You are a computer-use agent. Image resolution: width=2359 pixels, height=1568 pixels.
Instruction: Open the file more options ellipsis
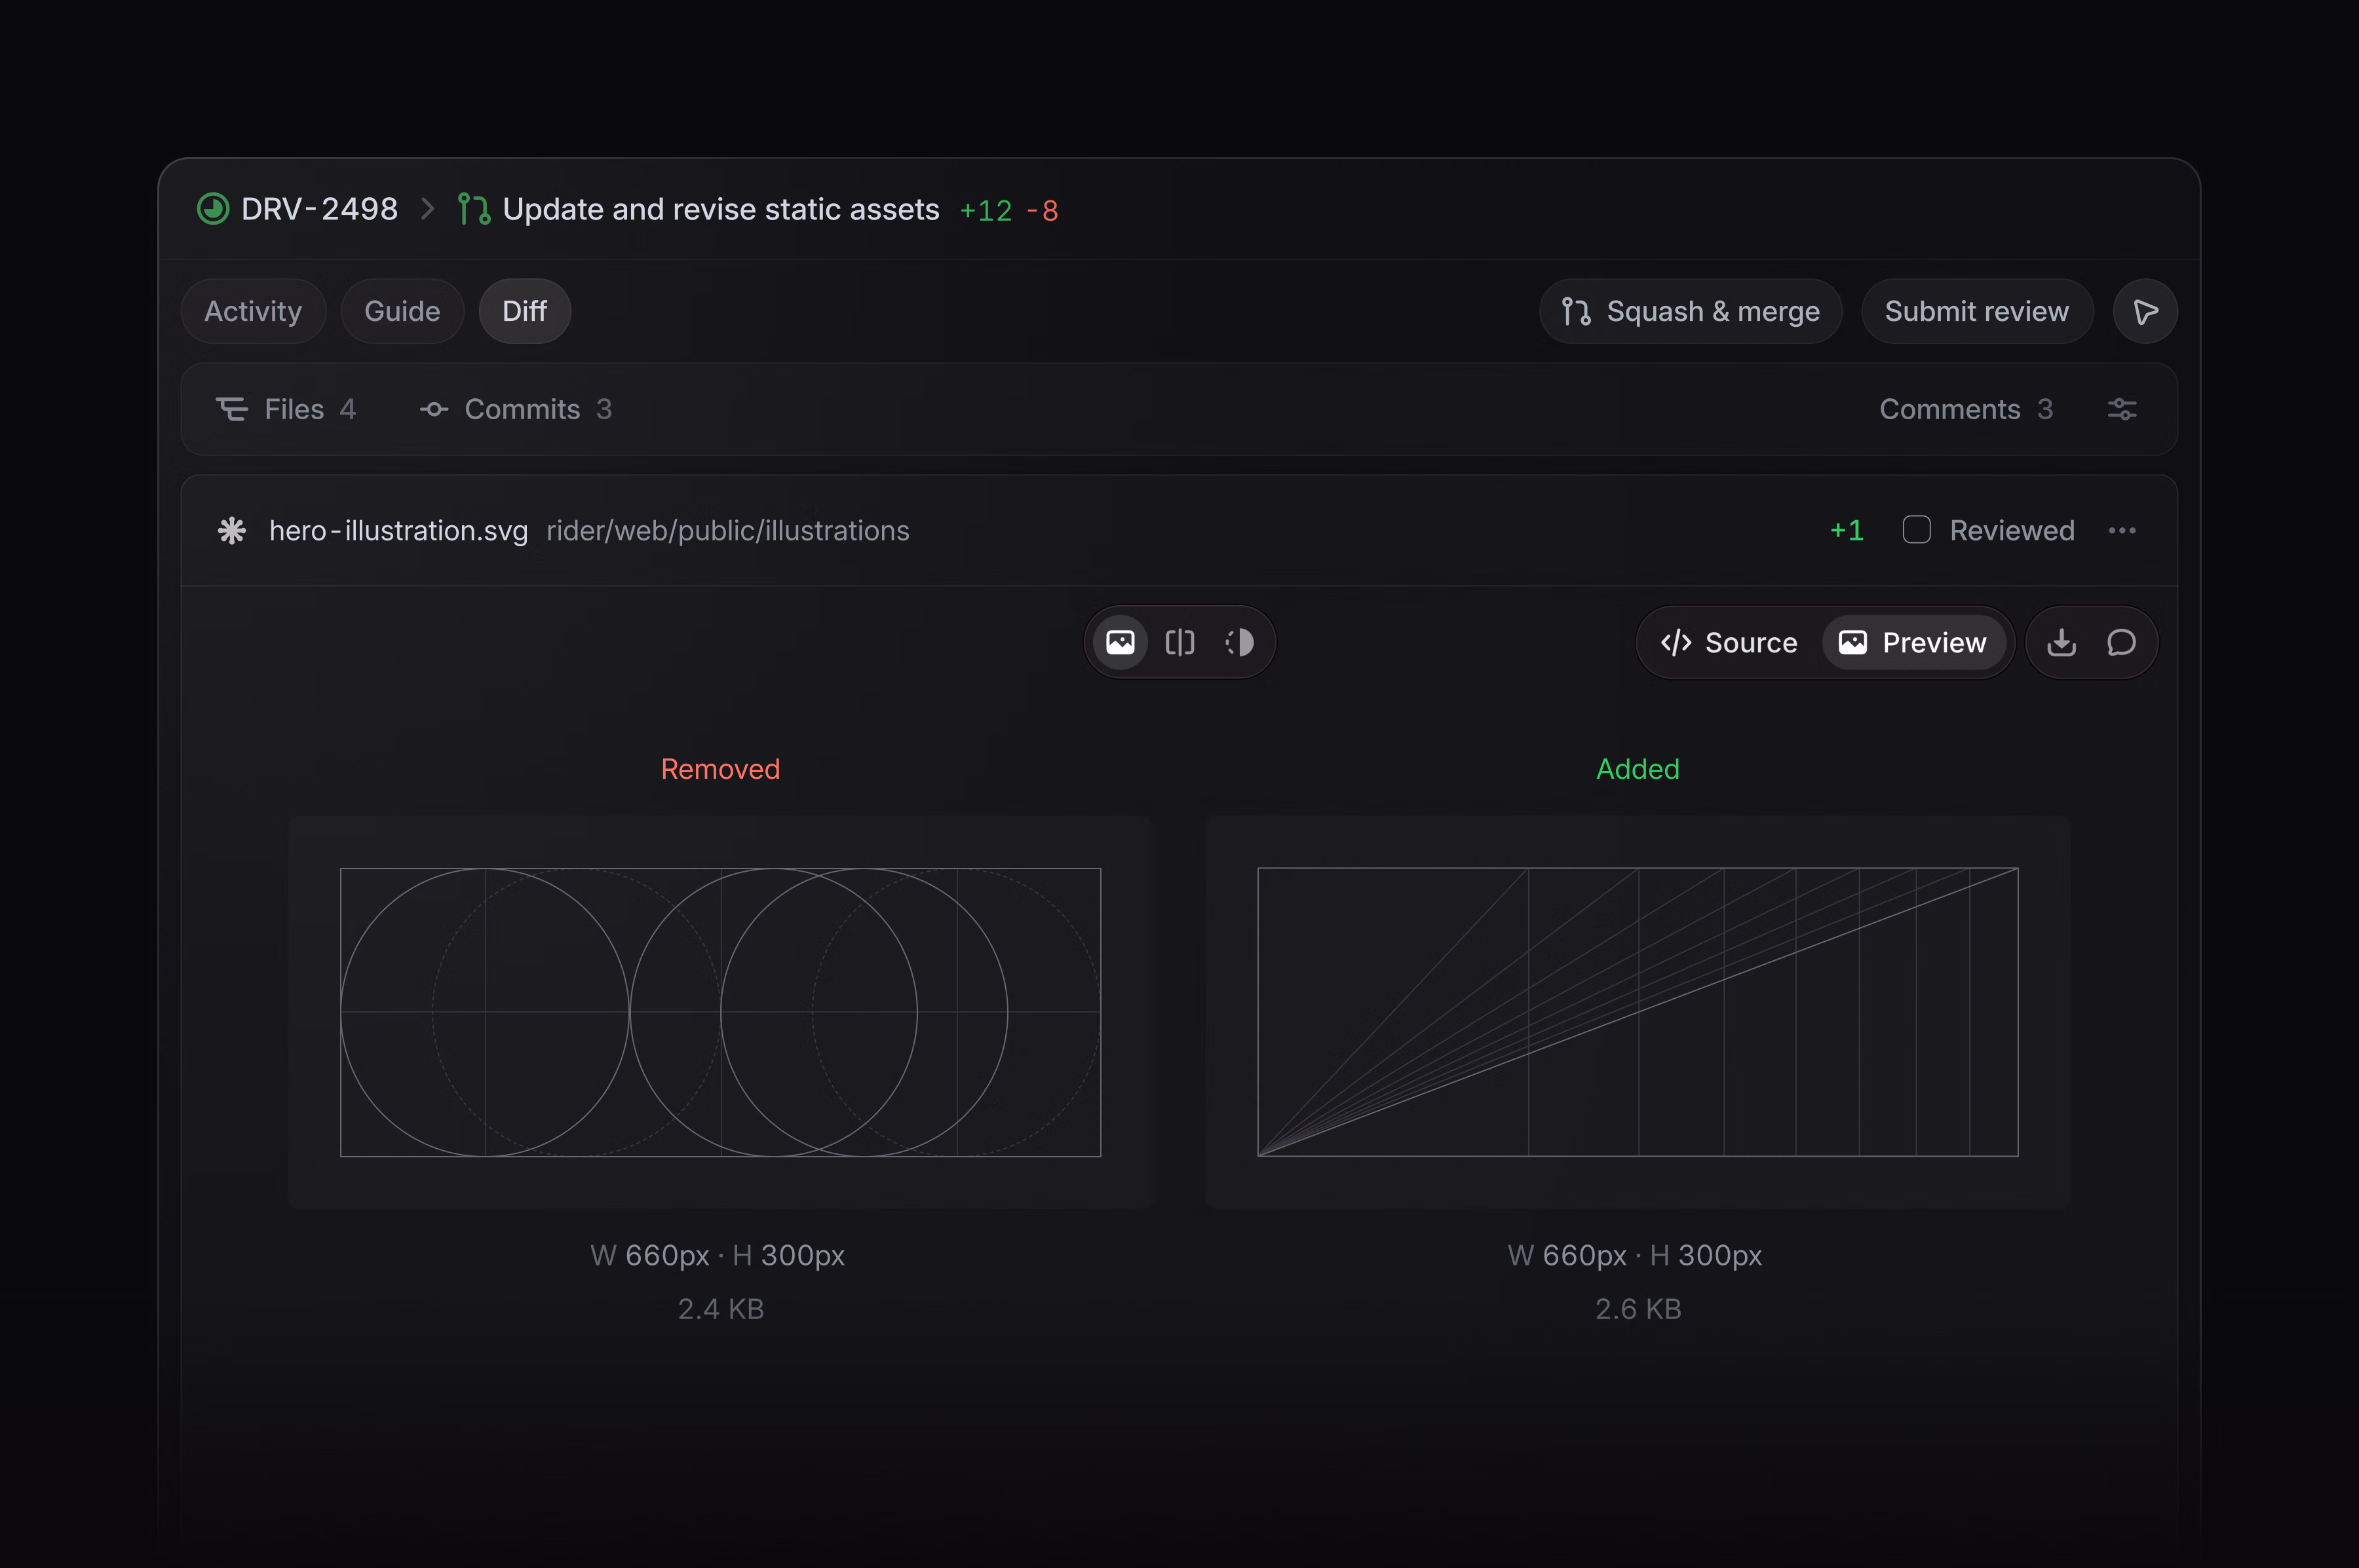(2122, 530)
